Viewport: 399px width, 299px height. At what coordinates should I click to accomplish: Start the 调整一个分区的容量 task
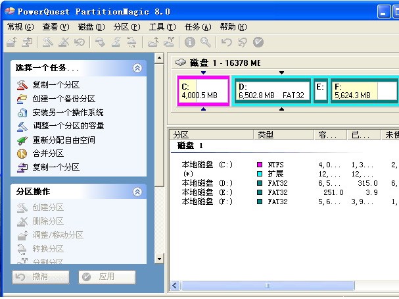coord(68,126)
